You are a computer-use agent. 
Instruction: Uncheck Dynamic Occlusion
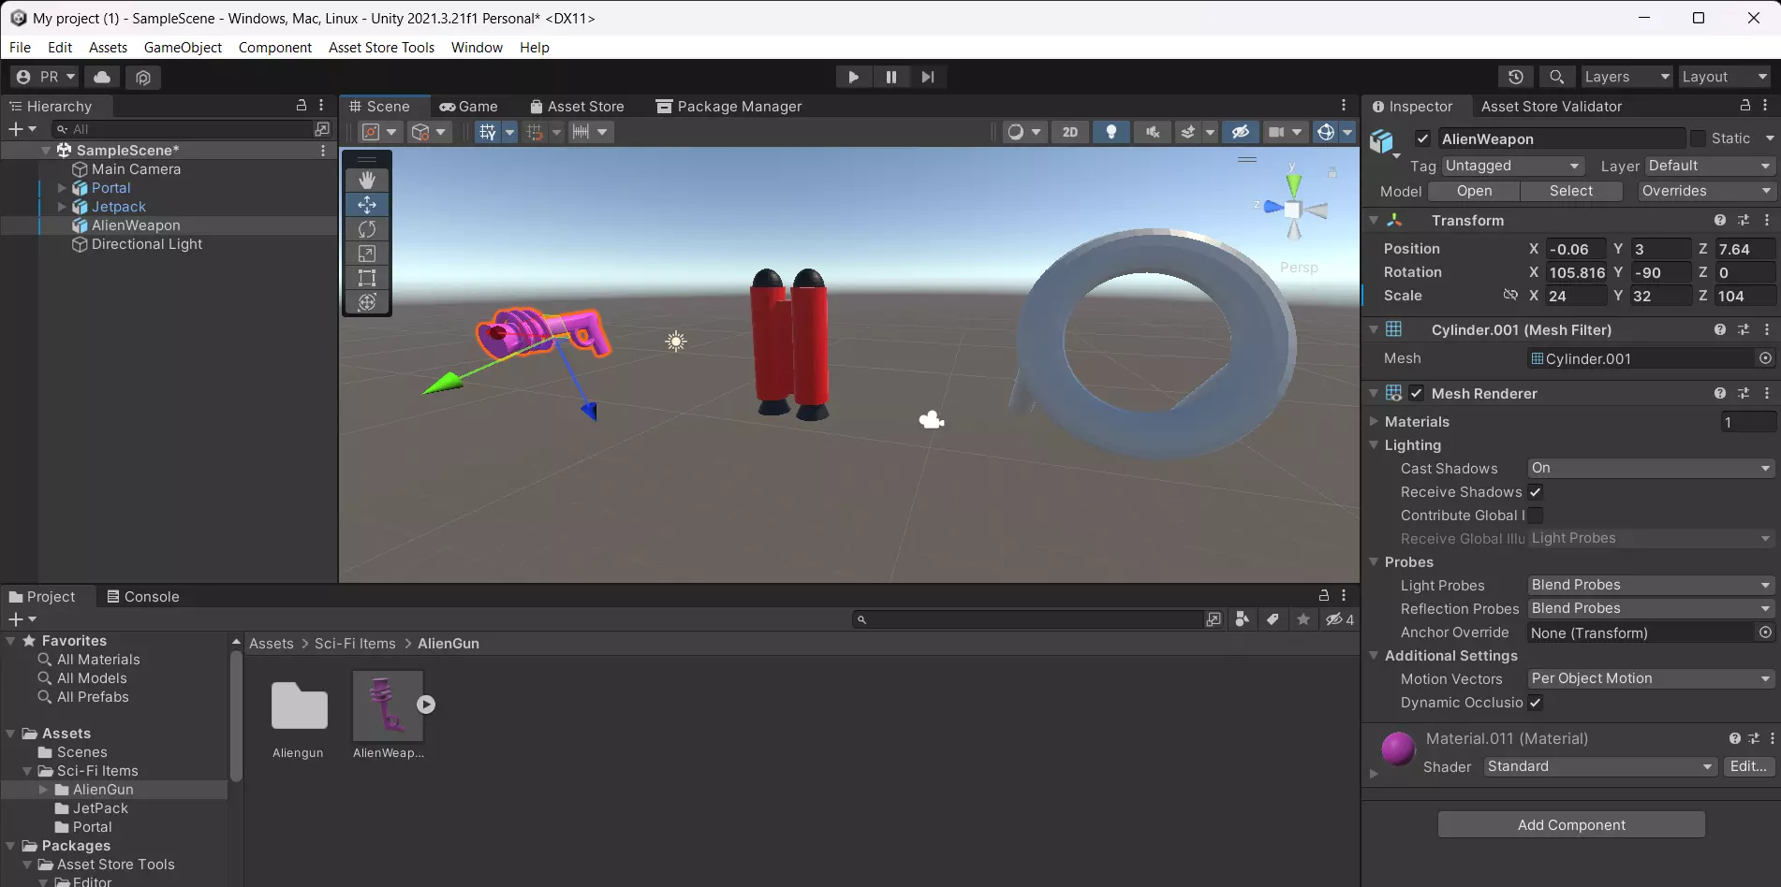pos(1536,702)
